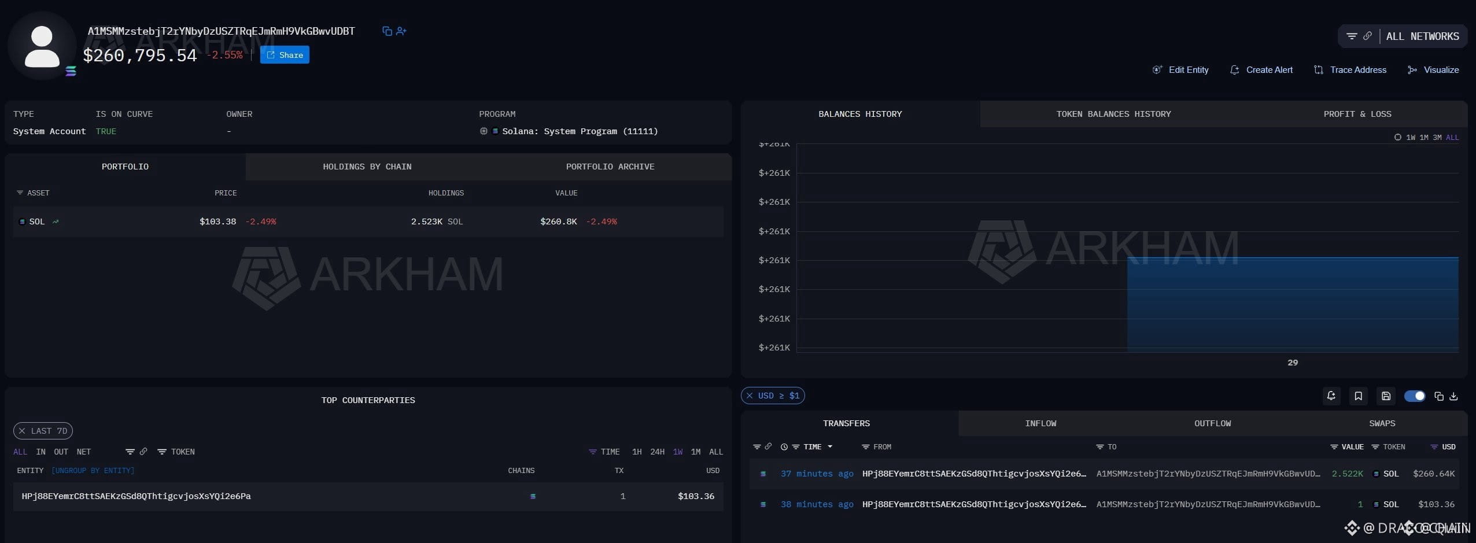Set balance chart range to 3M
The image size is (1476, 543).
[1437, 138]
